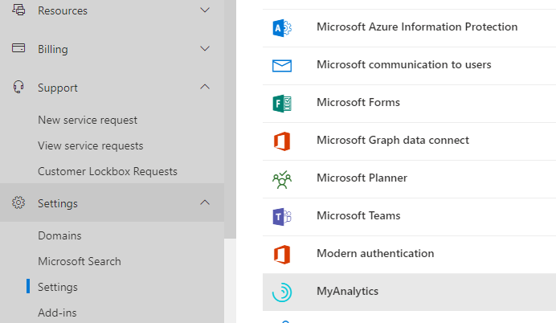
Task: Collapse the Settings section chevron
Action: pyautogui.click(x=205, y=202)
